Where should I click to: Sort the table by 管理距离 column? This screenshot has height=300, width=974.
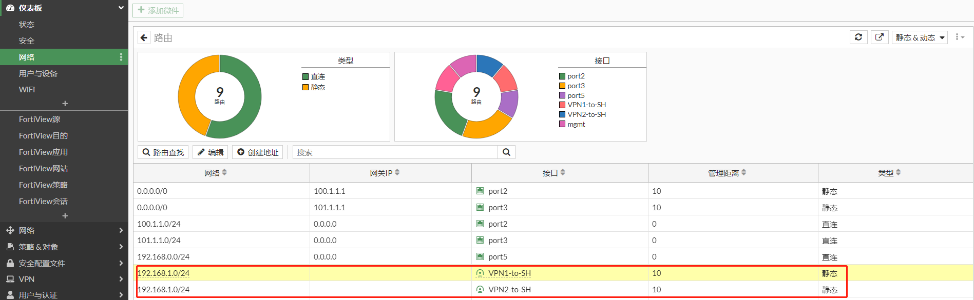[727, 173]
